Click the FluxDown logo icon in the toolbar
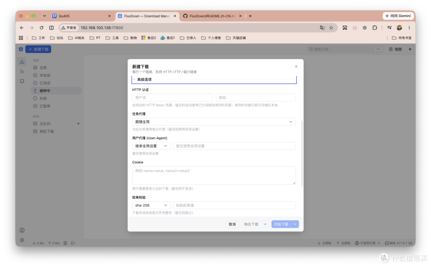 point(21,49)
